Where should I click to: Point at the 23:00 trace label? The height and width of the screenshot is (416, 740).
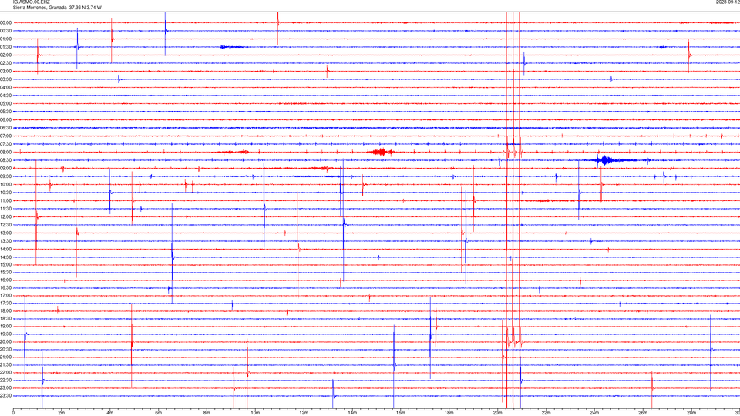(6, 388)
